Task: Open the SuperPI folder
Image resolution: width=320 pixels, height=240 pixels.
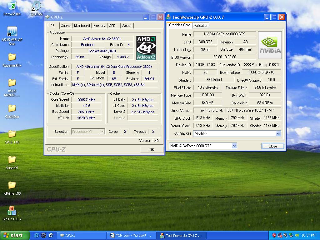Action: [x=12, y=162]
